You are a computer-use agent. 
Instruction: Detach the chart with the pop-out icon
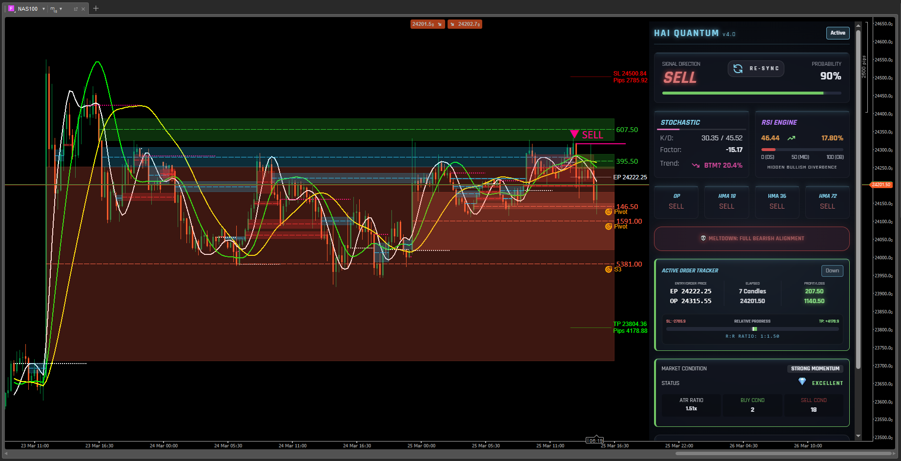(x=76, y=9)
